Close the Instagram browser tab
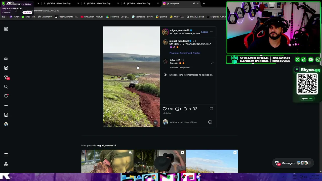 tap(198, 4)
